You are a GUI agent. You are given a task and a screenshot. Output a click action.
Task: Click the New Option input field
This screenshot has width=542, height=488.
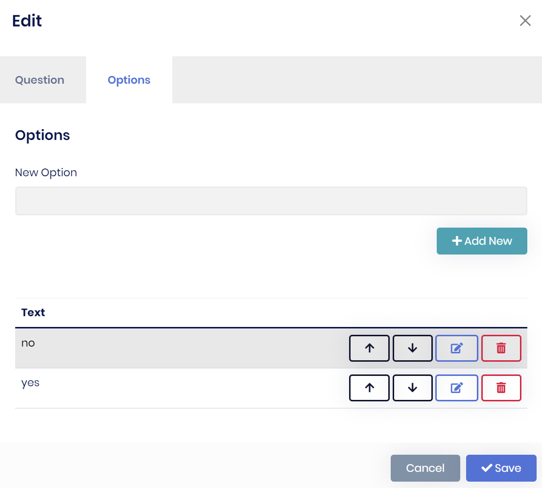(x=271, y=201)
